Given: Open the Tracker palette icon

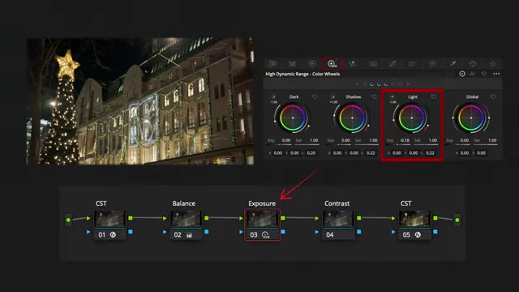Looking at the screenshot, I should coord(493,64).
